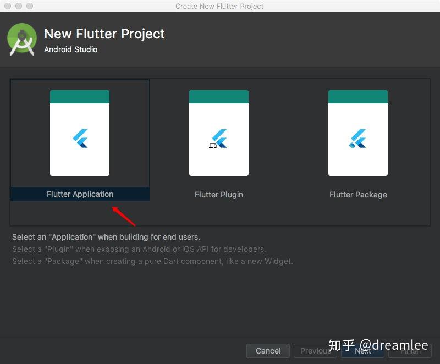
Task: Close the Create New Flutter Project window
Action: (8, 6)
